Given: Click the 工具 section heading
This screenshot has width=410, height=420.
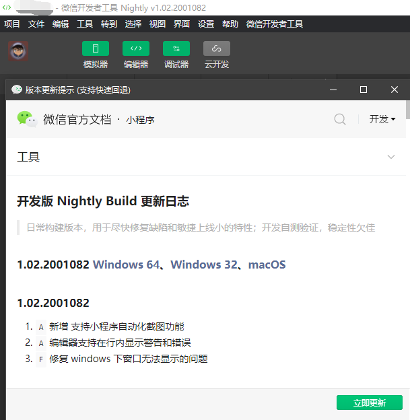Looking at the screenshot, I should [28, 157].
